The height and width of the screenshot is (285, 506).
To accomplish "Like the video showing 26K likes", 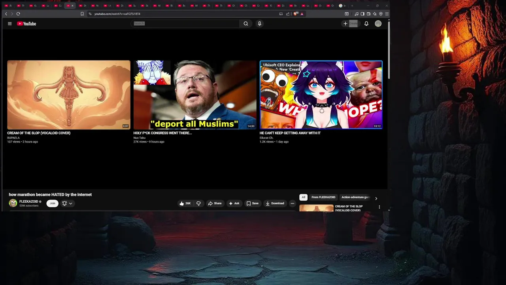I will tap(185, 203).
